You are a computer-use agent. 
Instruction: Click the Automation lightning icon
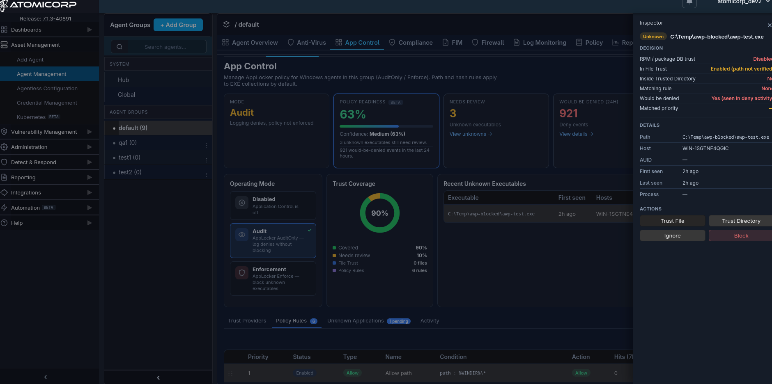(x=4, y=208)
